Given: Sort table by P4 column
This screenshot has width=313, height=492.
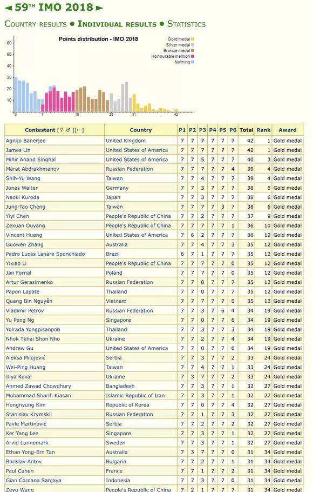Looking at the screenshot, I should click(x=213, y=130).
